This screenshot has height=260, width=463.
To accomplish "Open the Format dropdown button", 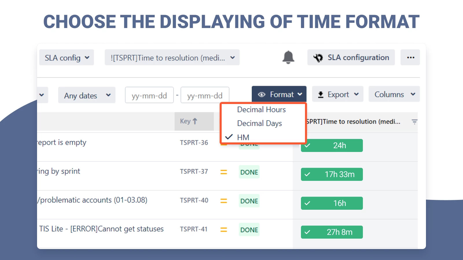I will 279,94.
